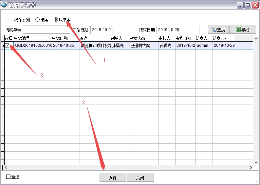260x185 pixels.
Task: Click horizontal scrollbar right arrow
Action: point(251,167)
